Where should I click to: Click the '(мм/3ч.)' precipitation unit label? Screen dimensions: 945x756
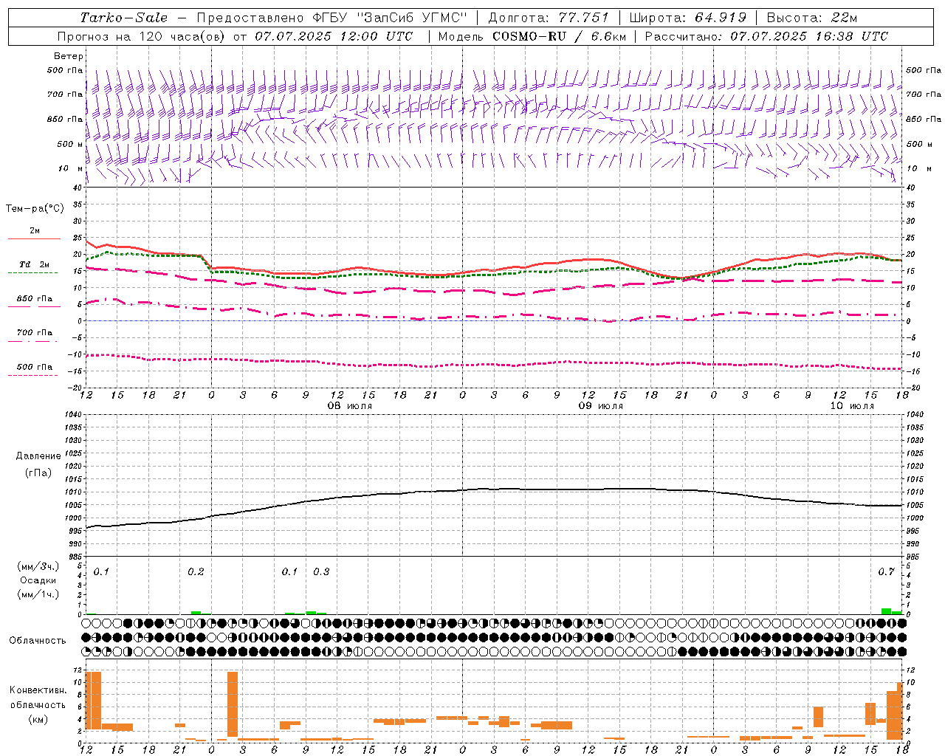click(38, 566)
